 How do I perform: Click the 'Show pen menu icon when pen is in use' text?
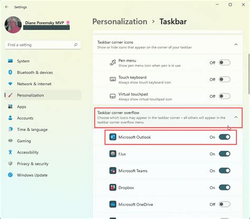click(149, 66)
